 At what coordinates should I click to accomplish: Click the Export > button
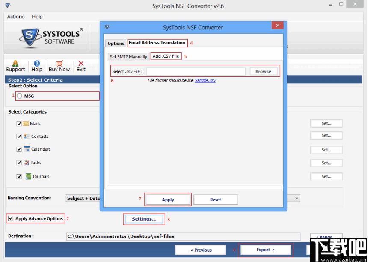(x=266, y=250)
